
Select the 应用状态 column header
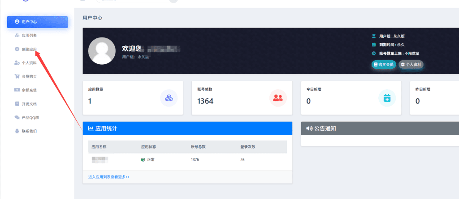[149, 147]
